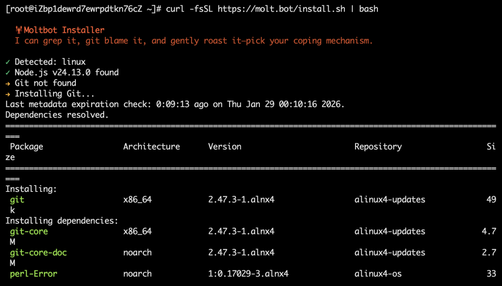Click the green "perl-Error" package name
502x286 pixels.
pos(33,274)
